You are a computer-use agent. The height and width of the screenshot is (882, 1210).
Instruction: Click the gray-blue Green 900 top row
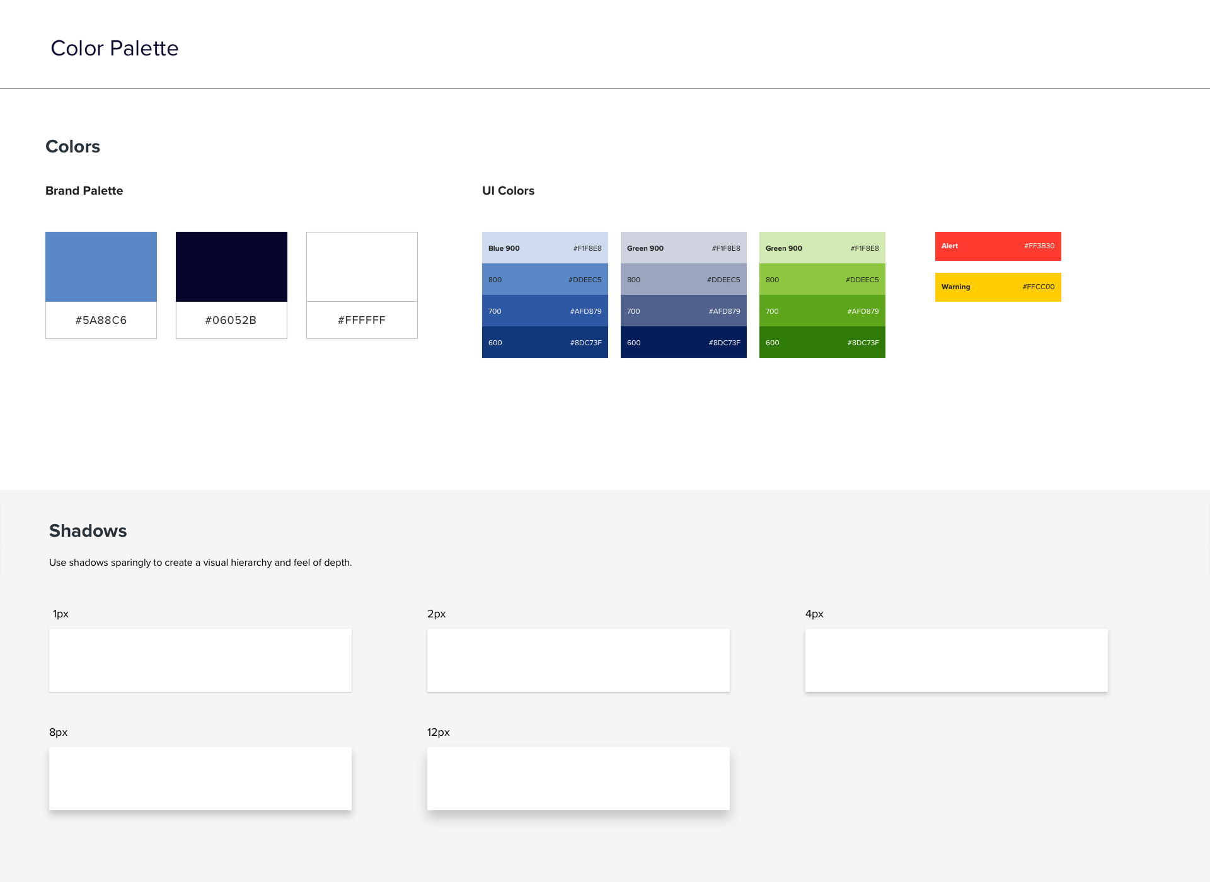(683, 248)
